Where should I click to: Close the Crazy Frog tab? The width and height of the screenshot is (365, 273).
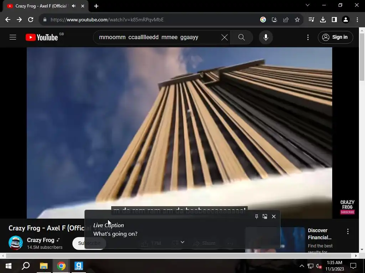tap(83, 6)
